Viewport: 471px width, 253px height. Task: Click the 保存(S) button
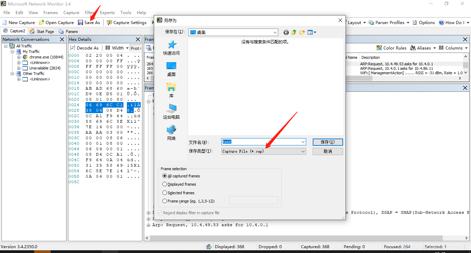(328, 142)
